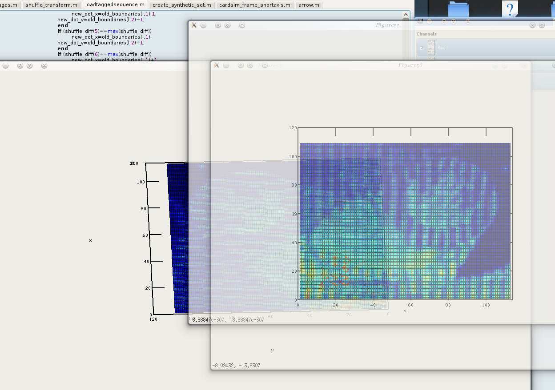Click the double-down arrow button on the 3D figure window titlebar

29,65
